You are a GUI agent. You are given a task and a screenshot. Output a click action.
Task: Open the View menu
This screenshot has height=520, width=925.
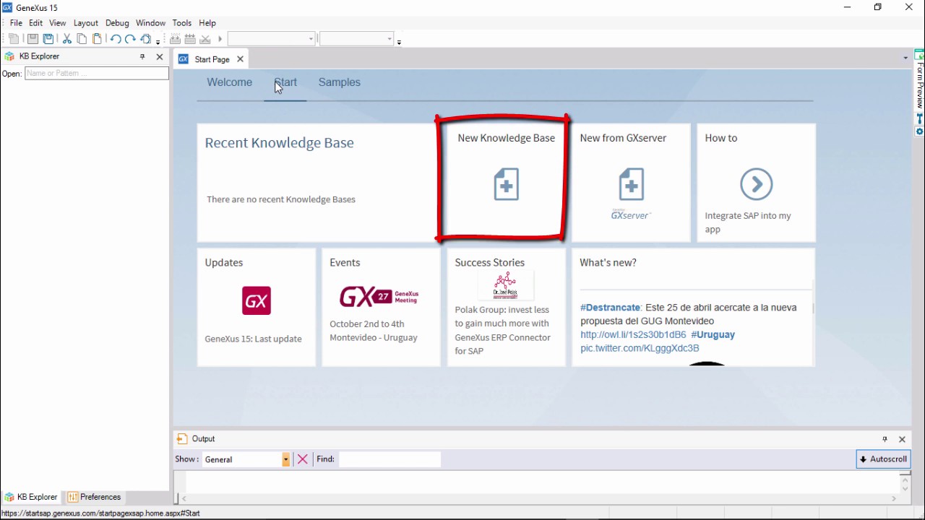click(58, 23)
